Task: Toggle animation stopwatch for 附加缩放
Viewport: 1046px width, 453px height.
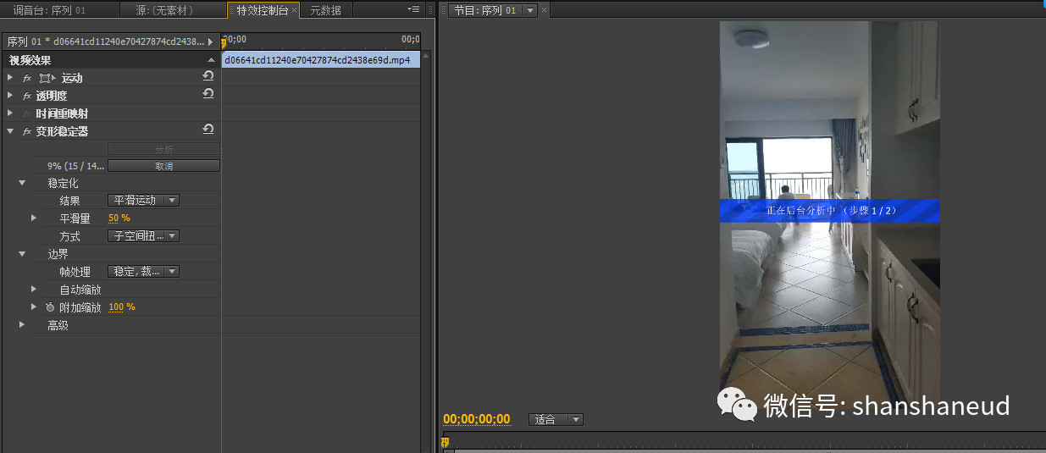Action: 50,307
